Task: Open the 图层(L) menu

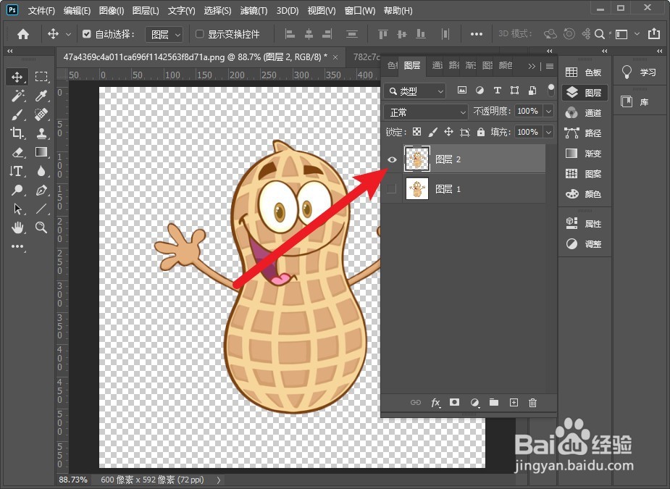Action: click(146, 11)
